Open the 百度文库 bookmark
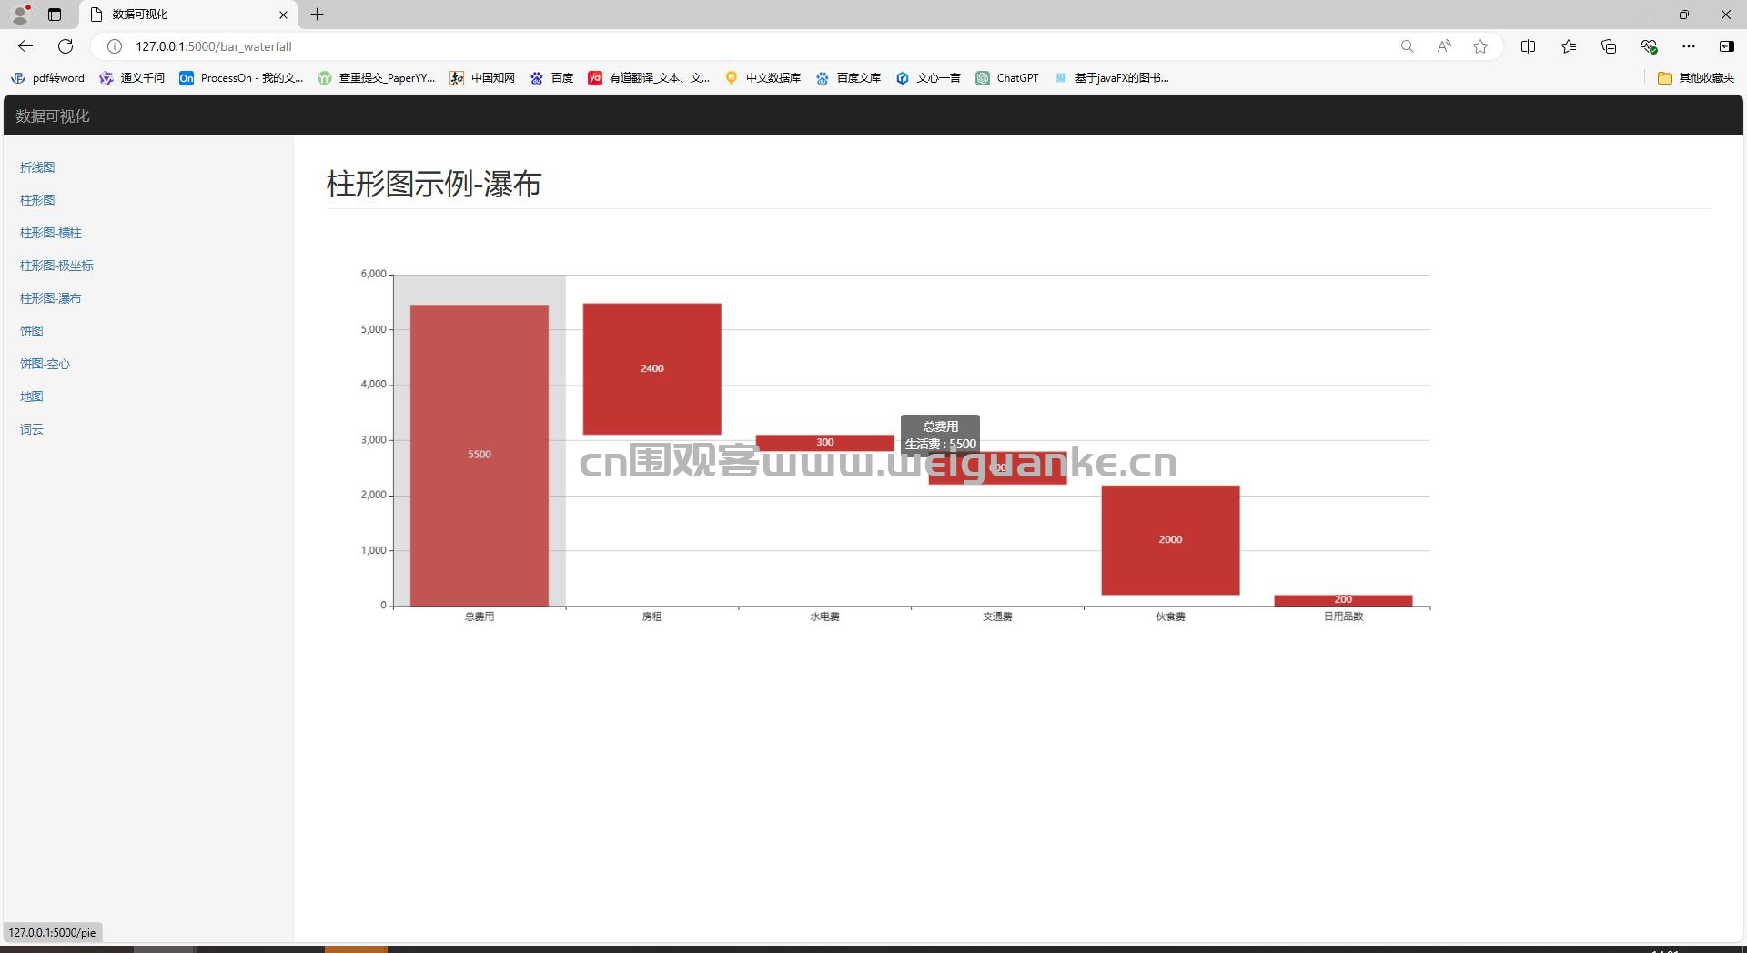The height and width of the screenshot is (953, 1747). [848, 78]
